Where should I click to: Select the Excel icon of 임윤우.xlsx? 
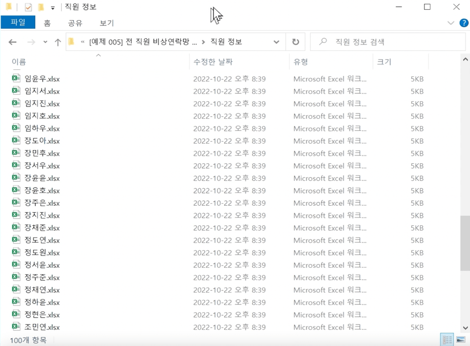[16, 78]
